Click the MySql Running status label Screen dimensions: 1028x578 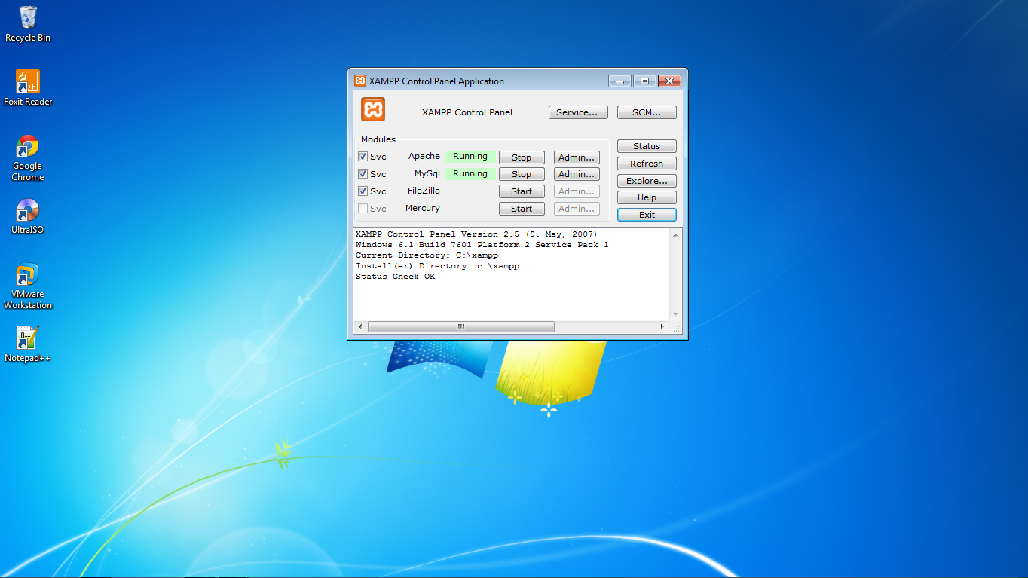coord(470,174)
